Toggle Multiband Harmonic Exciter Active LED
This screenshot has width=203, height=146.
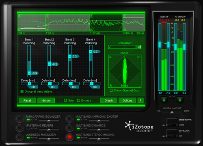[78, 119]
